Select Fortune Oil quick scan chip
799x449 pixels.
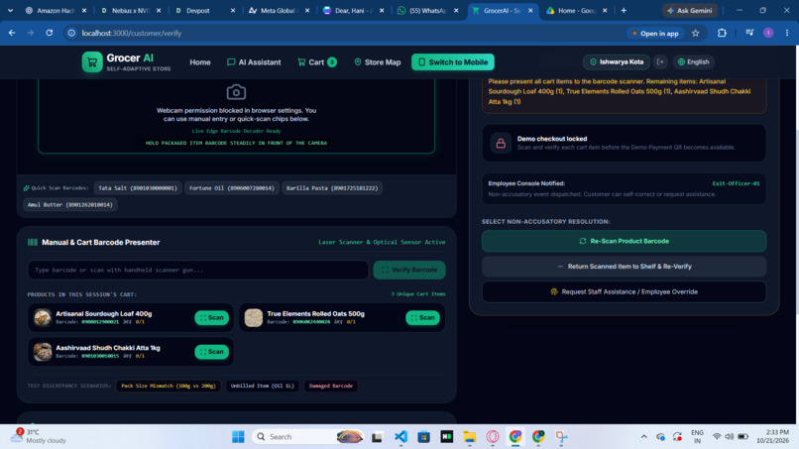coord(232,188)
